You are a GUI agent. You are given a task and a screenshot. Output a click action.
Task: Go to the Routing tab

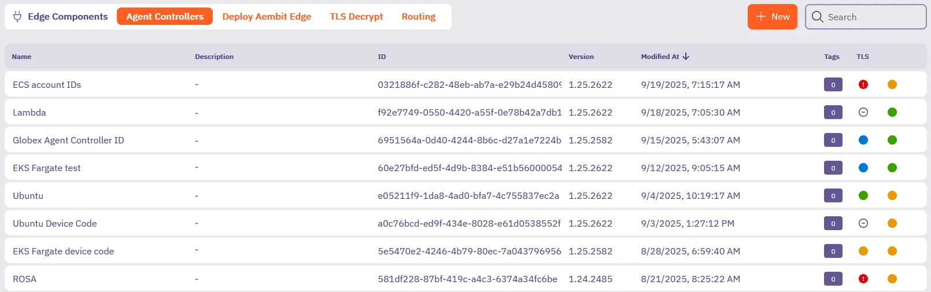click(x=419, y=17)
